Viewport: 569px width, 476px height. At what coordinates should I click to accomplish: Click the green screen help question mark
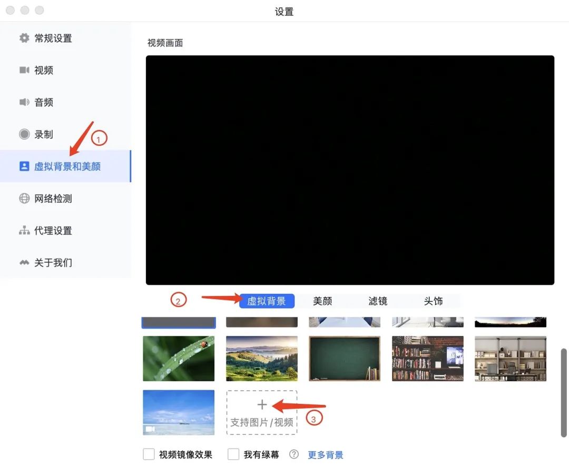point(293,454)
